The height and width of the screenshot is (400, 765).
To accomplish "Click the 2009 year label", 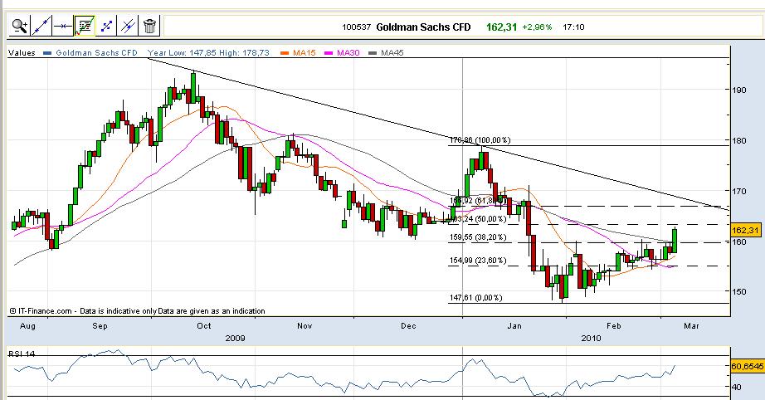I will click(235, 338).
